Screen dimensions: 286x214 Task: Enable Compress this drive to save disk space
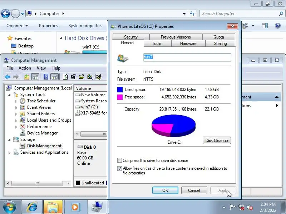tap(119, 160)
